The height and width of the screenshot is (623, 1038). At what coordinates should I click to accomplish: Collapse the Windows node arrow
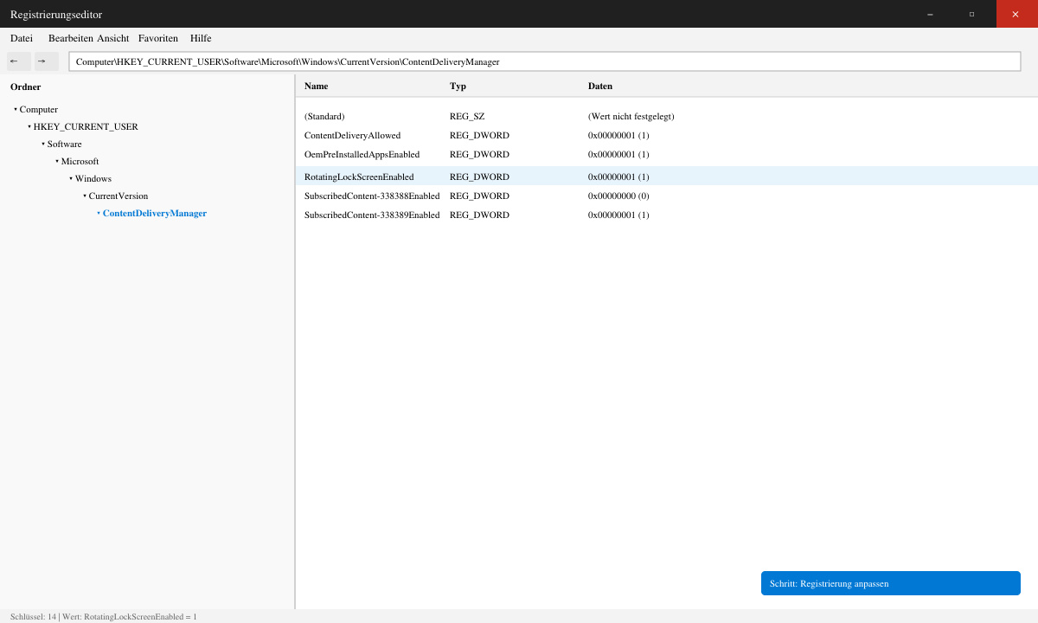[x=71, y=178]
